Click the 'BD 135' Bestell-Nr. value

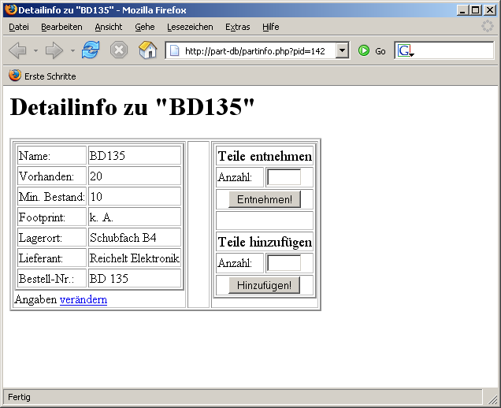[x=109, y=279]
